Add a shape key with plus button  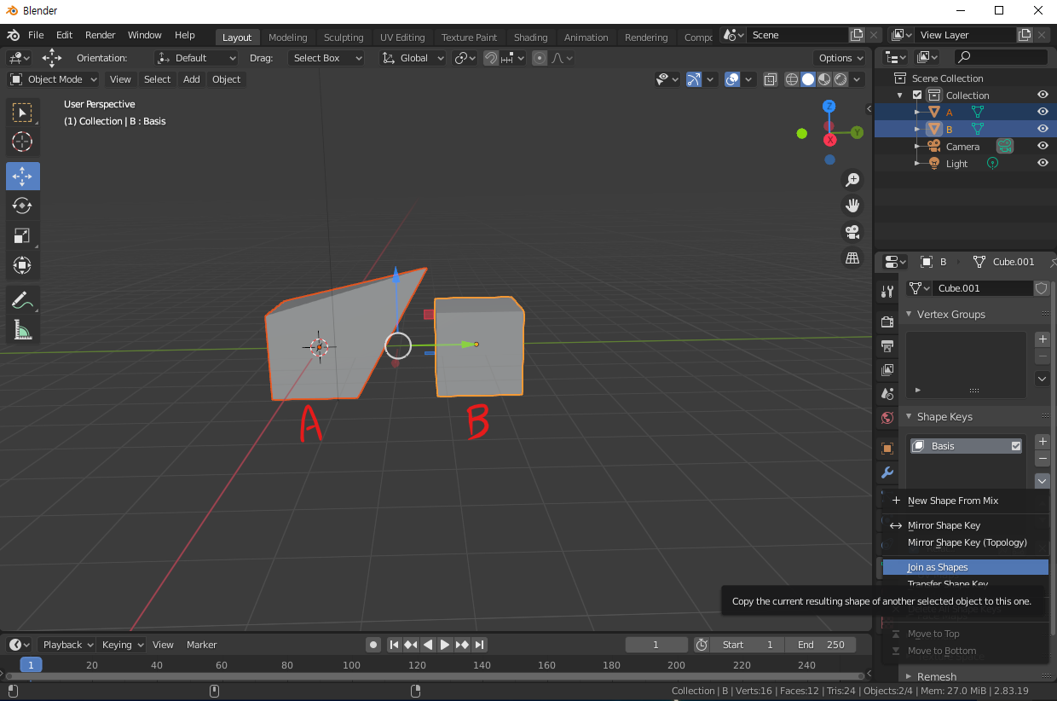pyautogui.click(x=1042, y=442)
